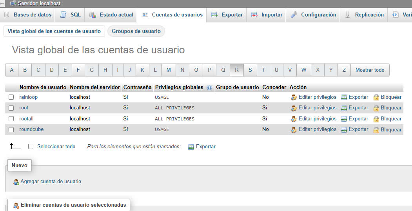Tick the checkbox for root user

point(11,108)
